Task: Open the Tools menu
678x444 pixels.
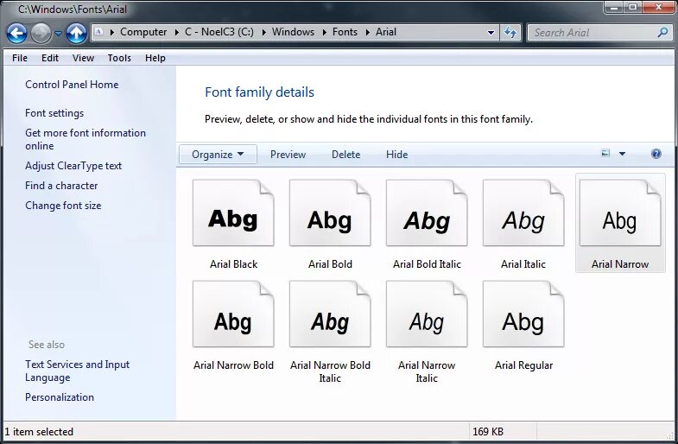Action: tap(119, 58)
